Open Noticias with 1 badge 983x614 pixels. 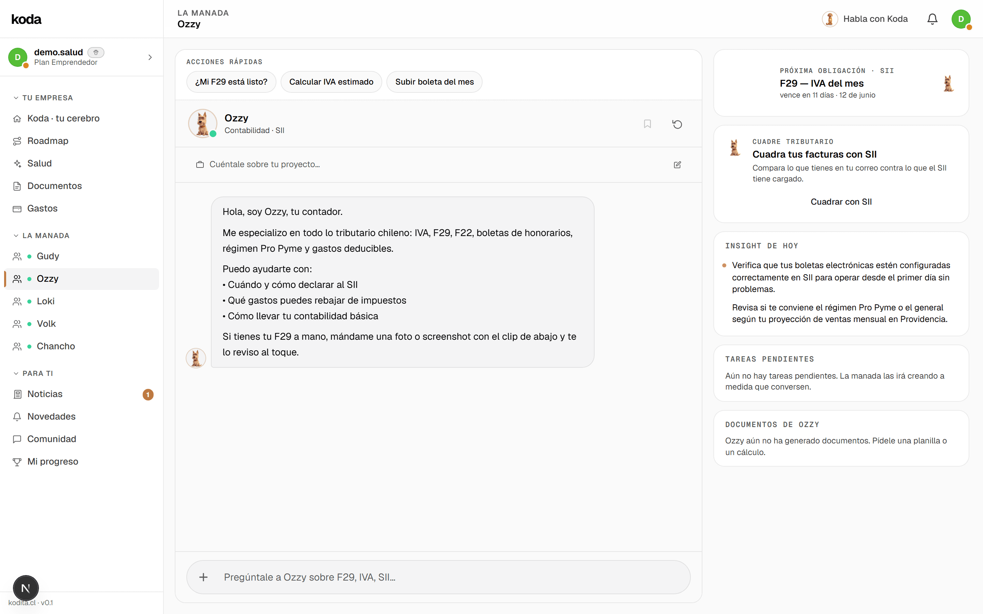tap(81, 394)
